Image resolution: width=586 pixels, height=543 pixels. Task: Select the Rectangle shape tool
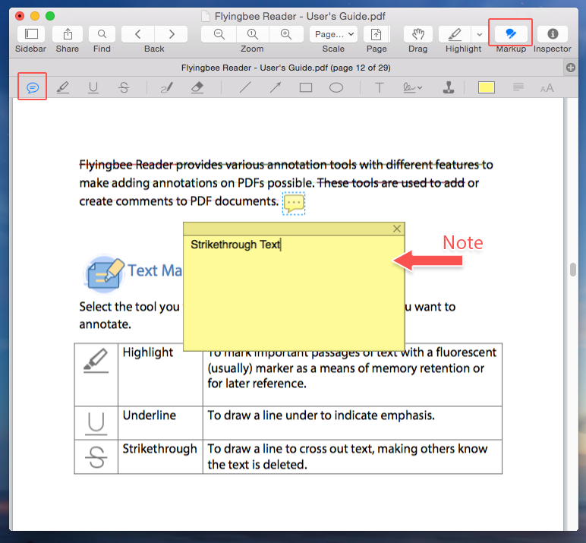coord(306,88)
